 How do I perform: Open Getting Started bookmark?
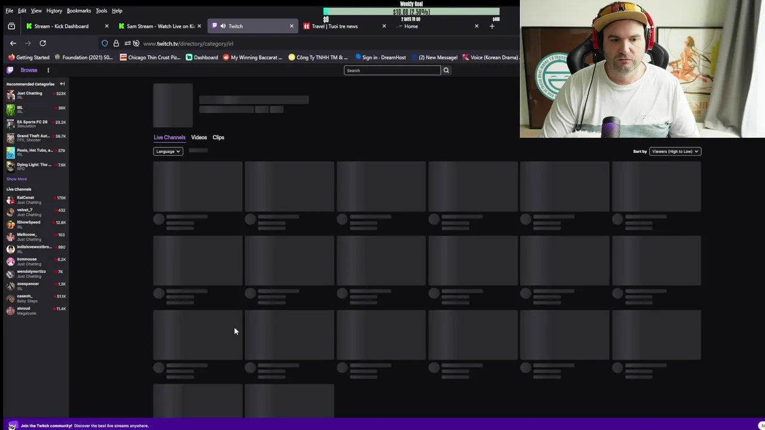click(x=29, y=57)
